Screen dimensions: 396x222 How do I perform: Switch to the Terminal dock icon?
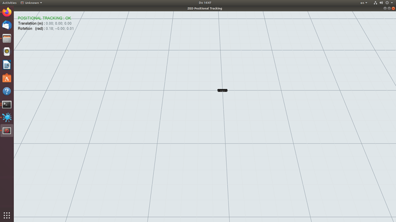7,105
